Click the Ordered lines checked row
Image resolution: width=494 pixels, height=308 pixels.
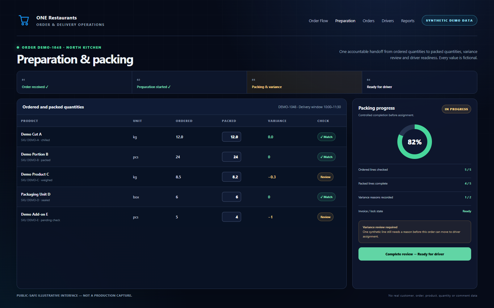415,170
